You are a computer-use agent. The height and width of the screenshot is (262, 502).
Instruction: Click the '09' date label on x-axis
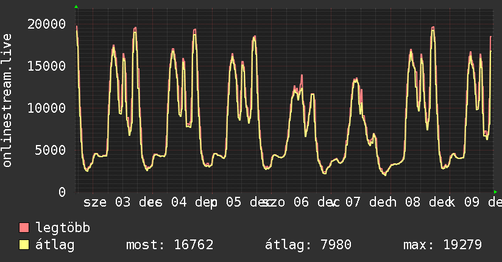pyautogui.click(x=472, y=202)
